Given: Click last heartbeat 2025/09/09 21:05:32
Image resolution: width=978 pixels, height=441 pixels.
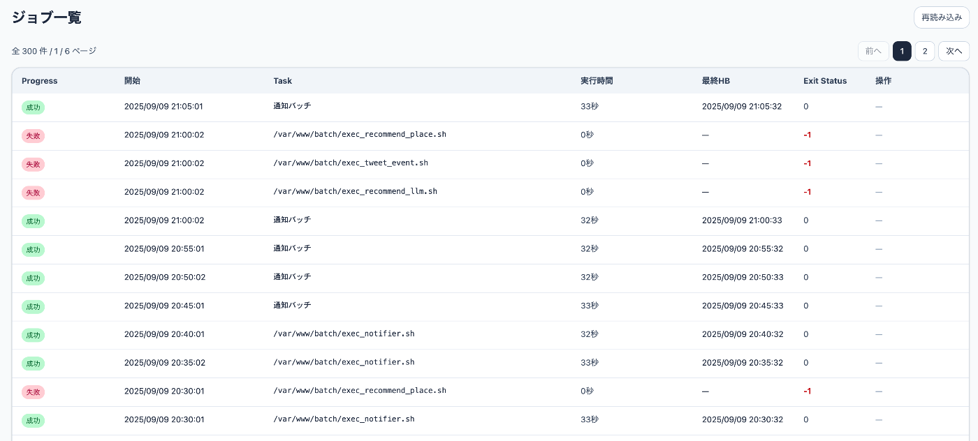Looking at the screenshot, I should click(x=742, y=106).
